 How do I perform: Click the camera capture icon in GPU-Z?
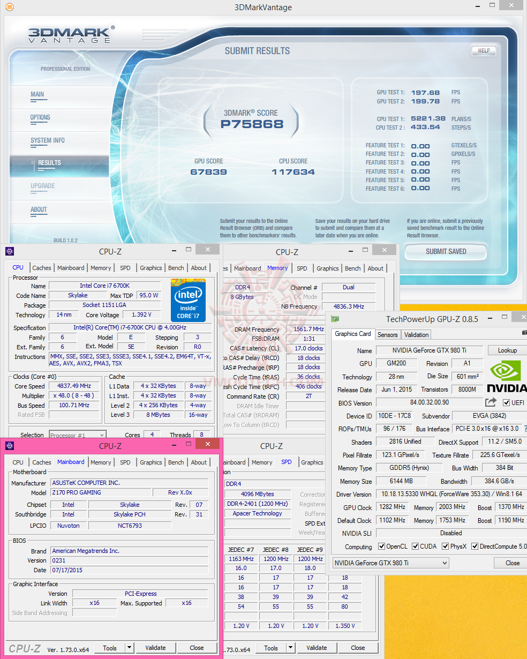pyautogui.click(x=524, y=333)
